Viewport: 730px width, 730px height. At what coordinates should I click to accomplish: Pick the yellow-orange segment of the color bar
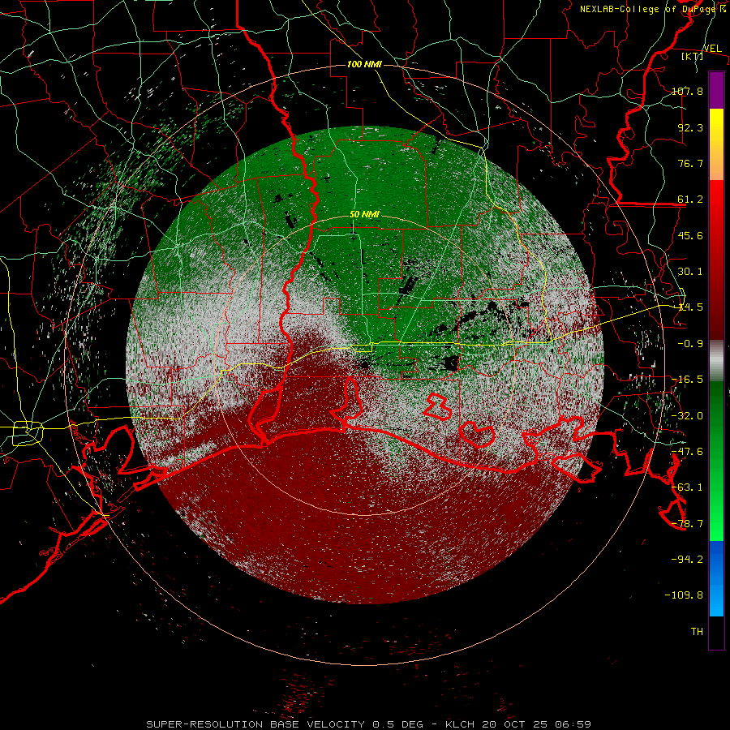[x=716, y=144]
